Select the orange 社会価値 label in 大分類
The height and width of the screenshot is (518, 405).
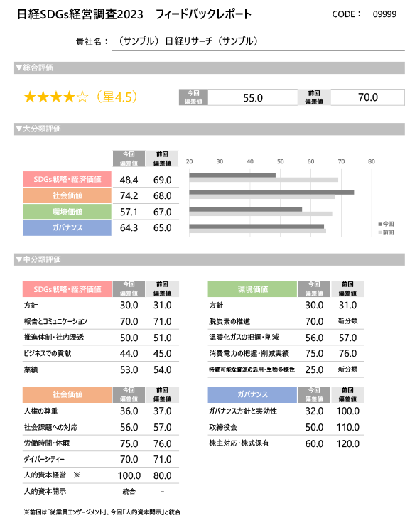67,195
